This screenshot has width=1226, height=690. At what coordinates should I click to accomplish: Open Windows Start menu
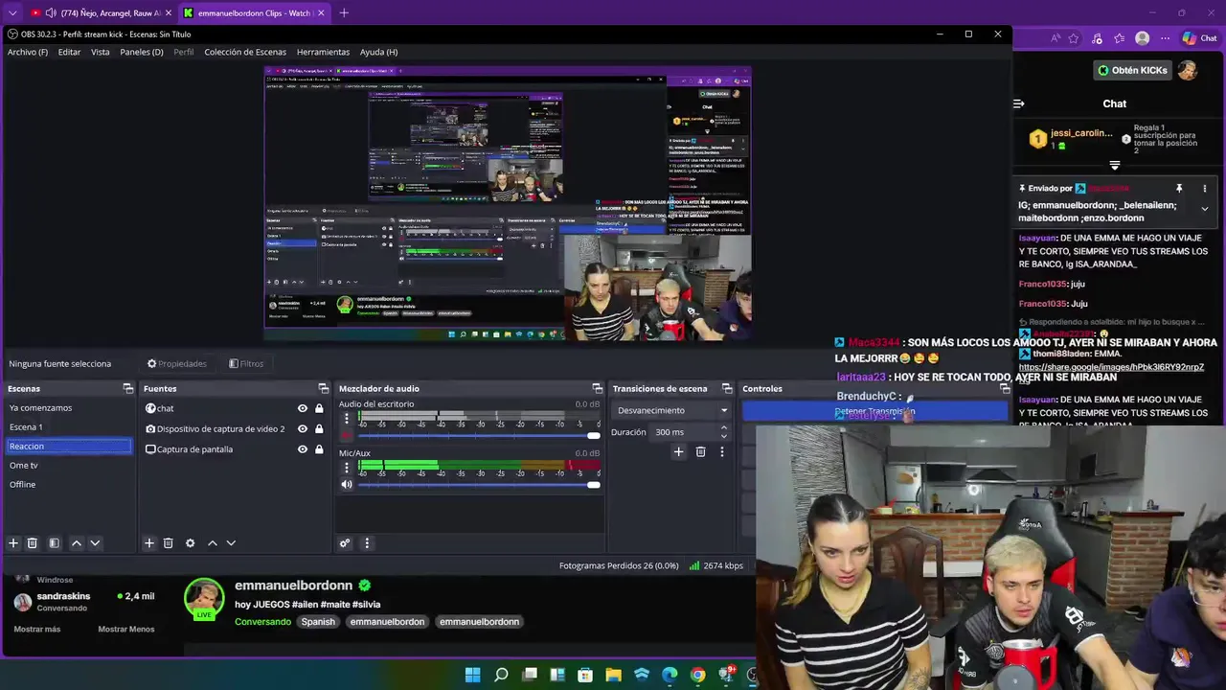(x=472, y=675)
